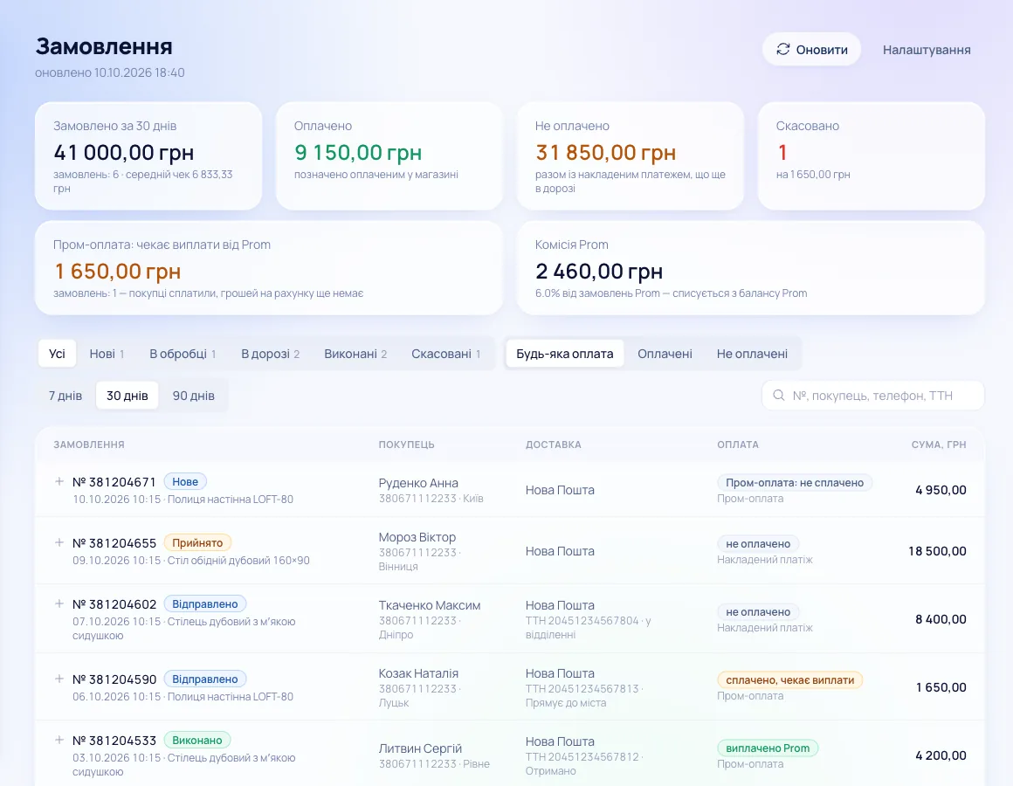Click the Комісія Prom summary card
Viewport: 1013px width, 786px height.
[751, 268]
